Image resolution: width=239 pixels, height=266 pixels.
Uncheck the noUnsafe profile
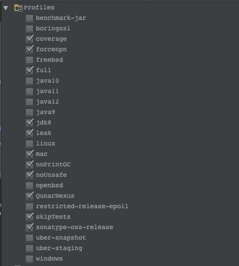point(30,175)
